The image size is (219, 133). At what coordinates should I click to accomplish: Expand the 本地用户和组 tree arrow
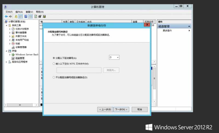10,40
